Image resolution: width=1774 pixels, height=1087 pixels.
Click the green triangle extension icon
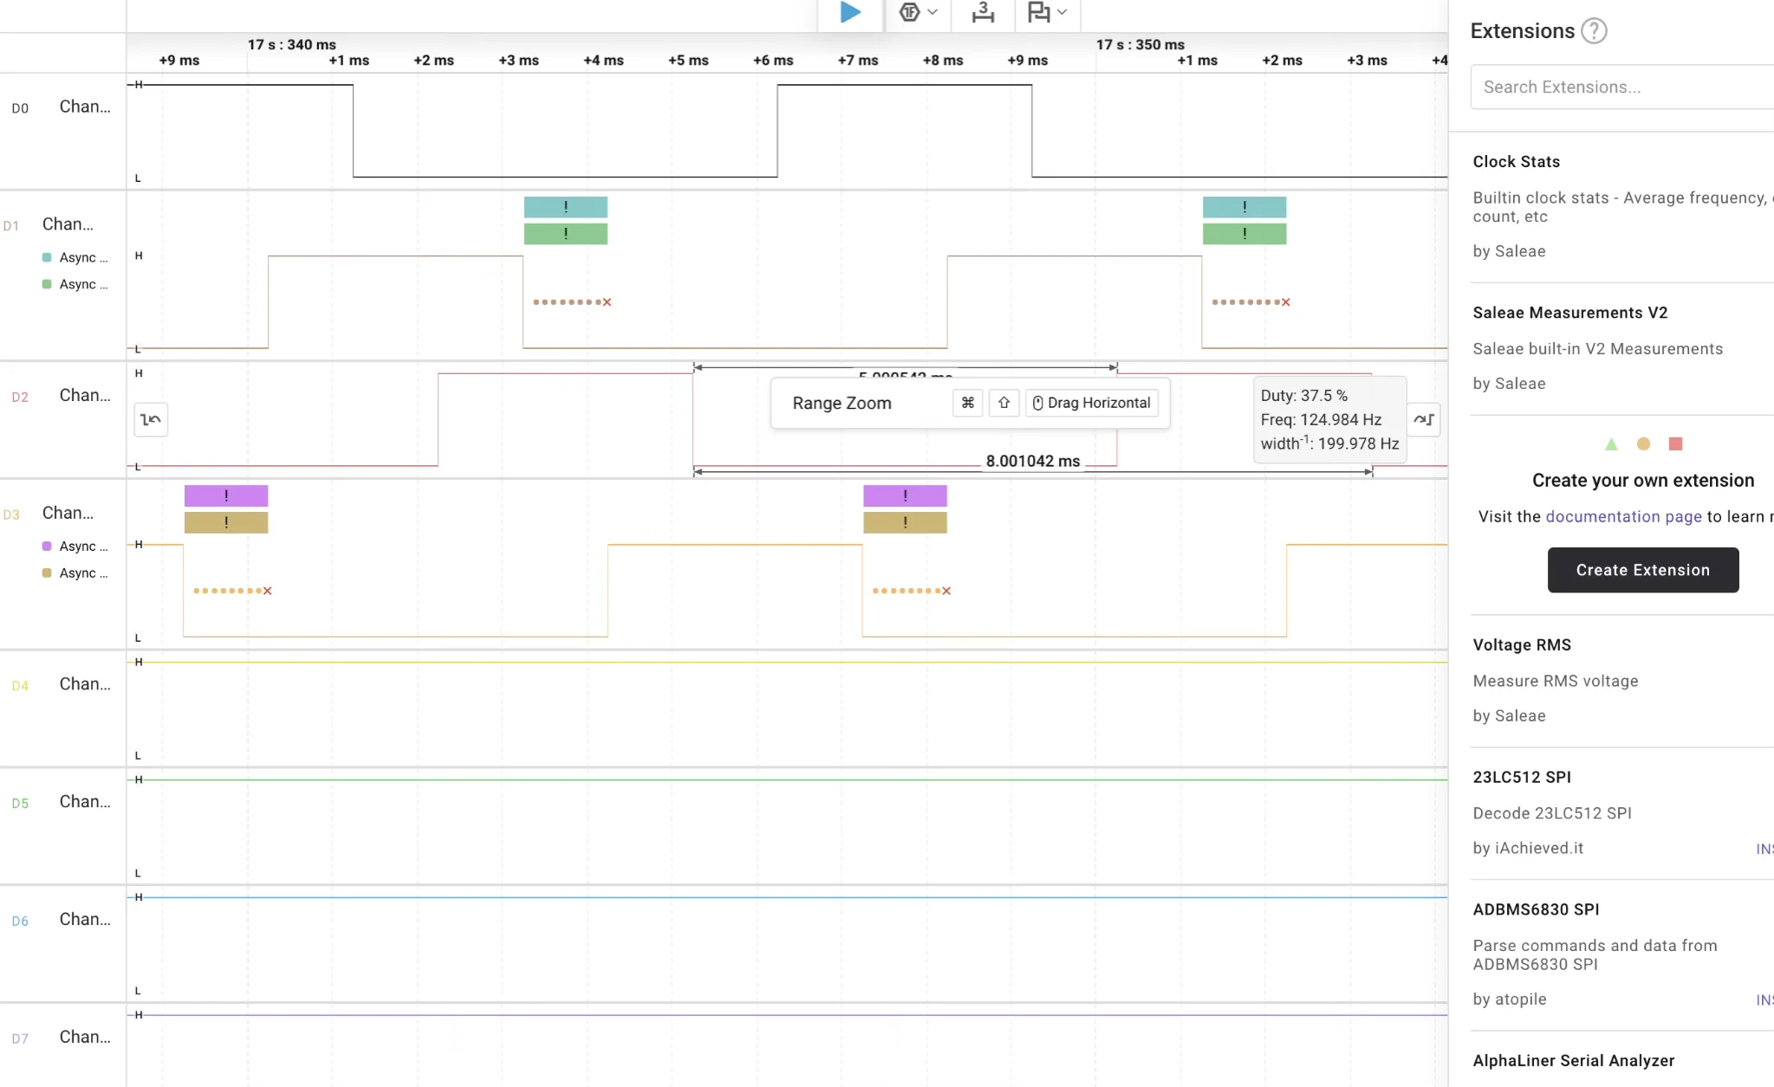pos(1611,444)
